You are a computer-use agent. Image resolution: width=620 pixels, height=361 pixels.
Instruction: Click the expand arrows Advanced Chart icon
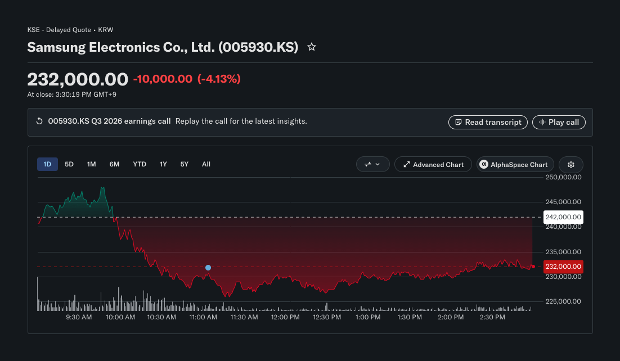pos(406,165)
